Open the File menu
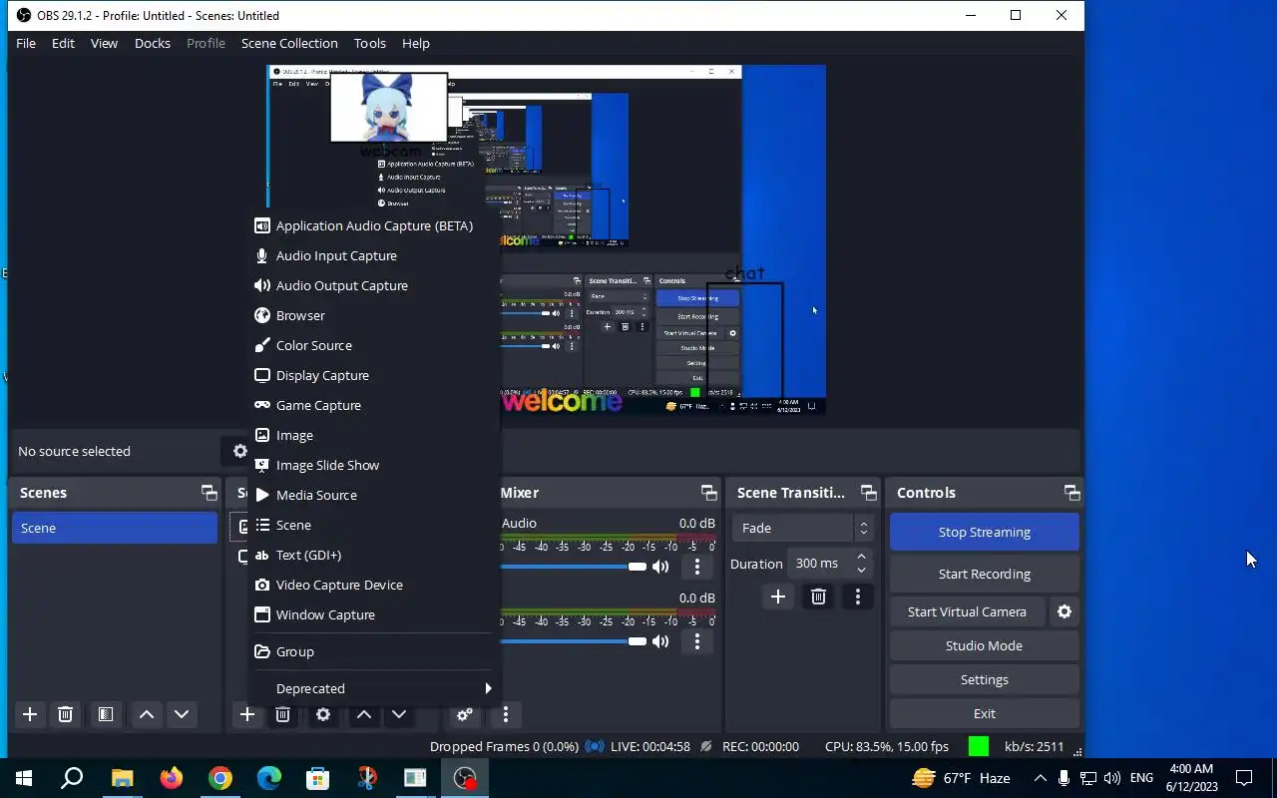The image size is (1277, 798). click(x=26, y=43)
